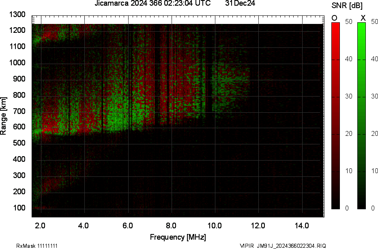Click the "RxMask 11111111" footer text
This screenshot has width=378, height=249.
(x=37, y=246)
